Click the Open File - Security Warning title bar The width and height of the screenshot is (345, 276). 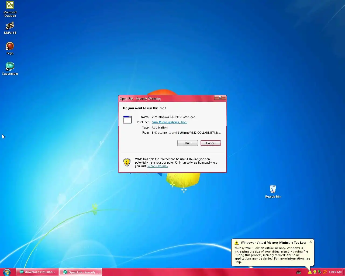coord(167,98)
